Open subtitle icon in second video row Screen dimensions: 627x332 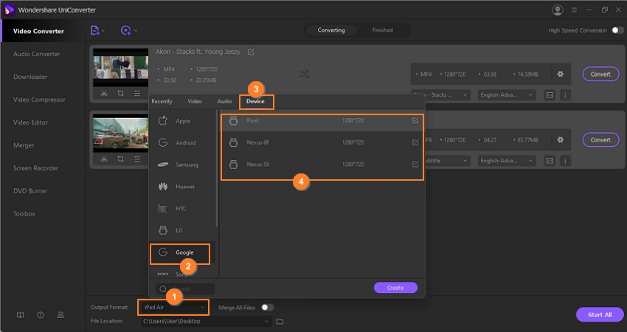[x=550, y=160]
